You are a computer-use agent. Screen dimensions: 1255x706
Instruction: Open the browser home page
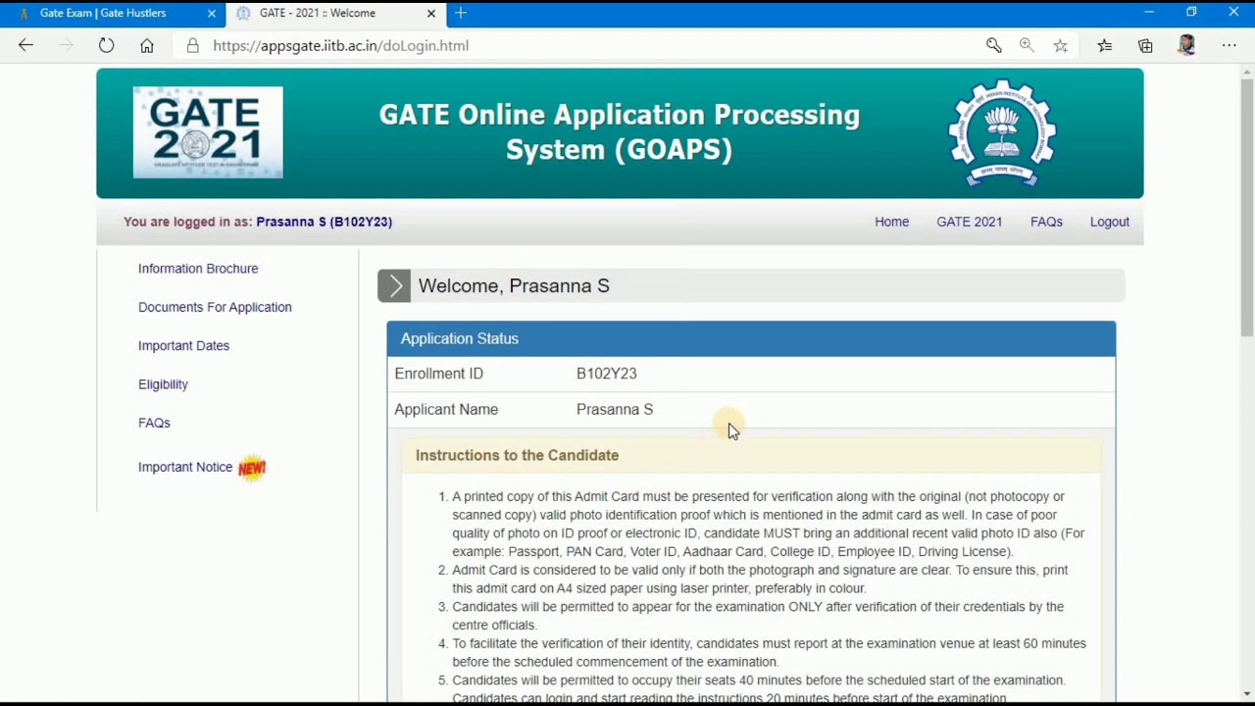coord(147,45)
